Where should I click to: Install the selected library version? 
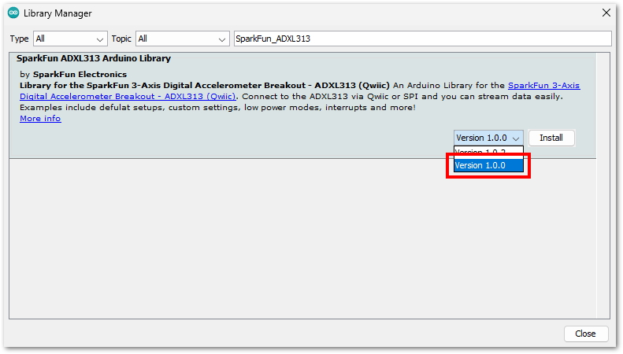(551, 138)
